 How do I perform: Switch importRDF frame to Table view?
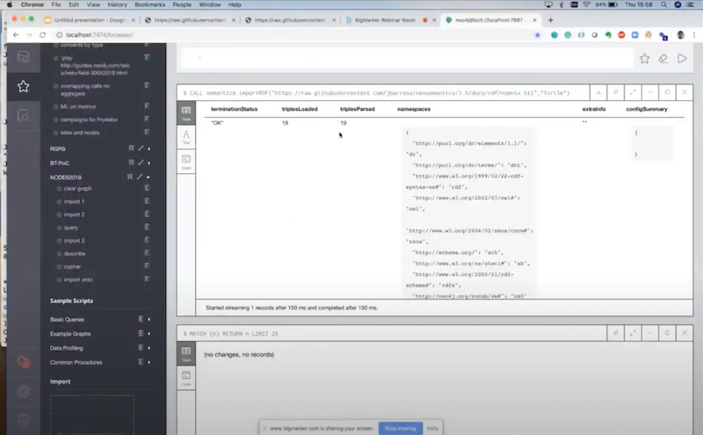tap(186, 112)
